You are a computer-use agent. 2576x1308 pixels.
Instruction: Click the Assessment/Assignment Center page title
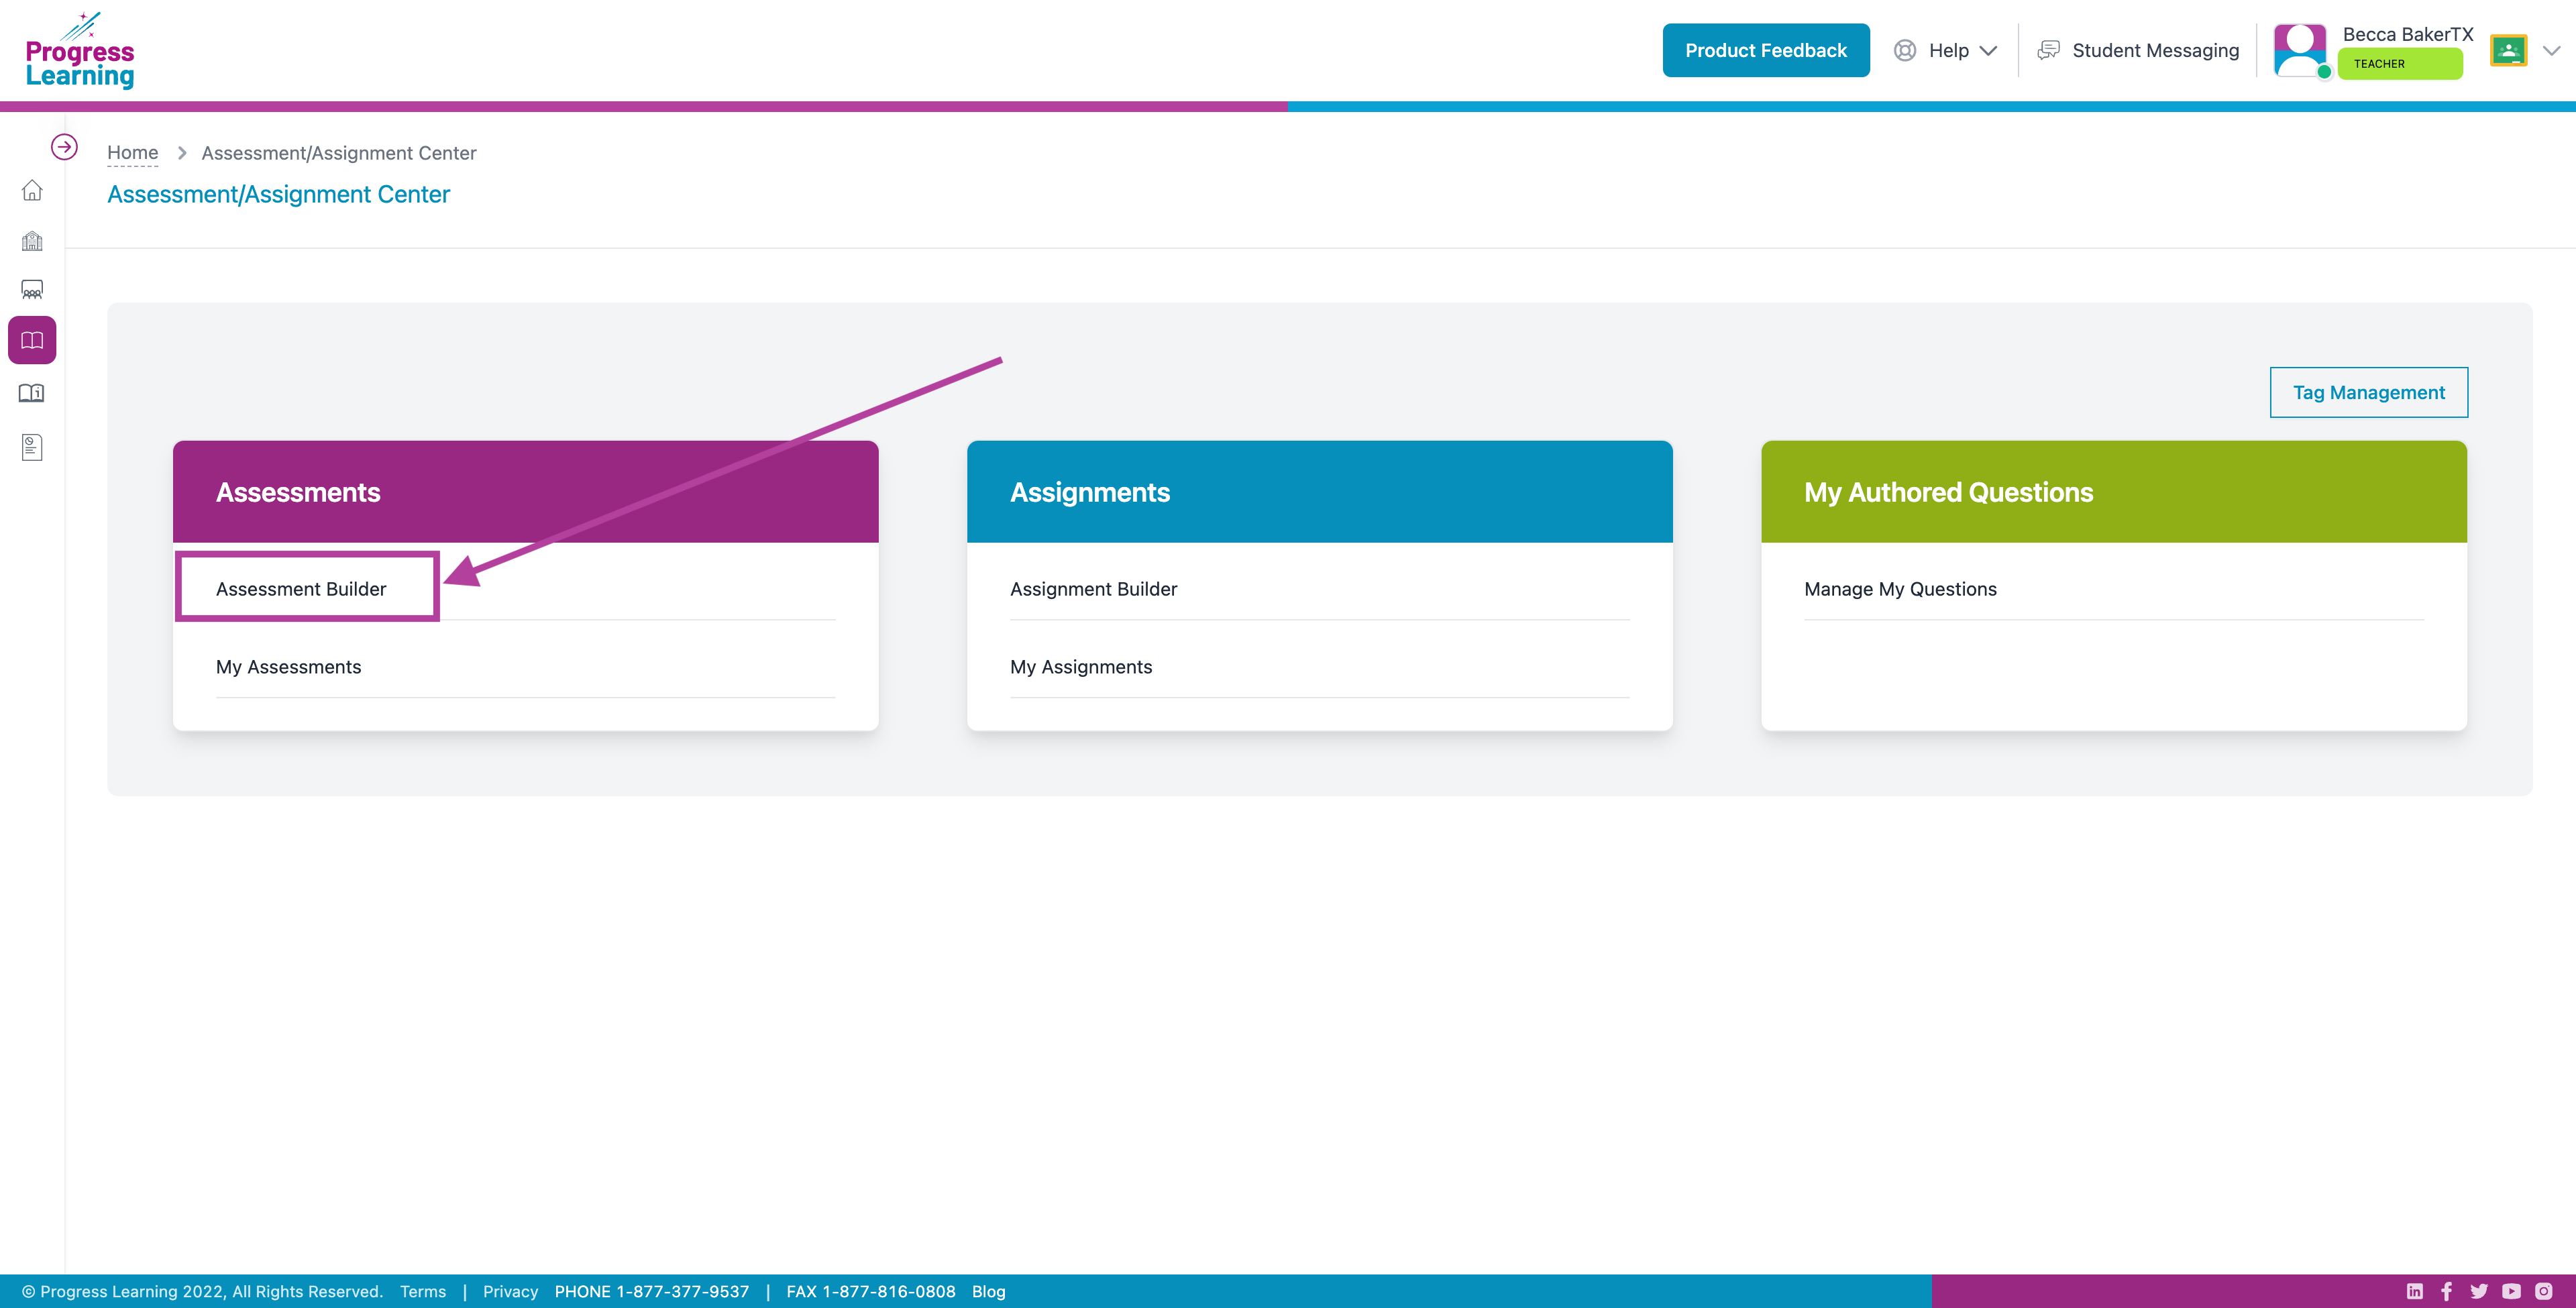tap(278, 195)
